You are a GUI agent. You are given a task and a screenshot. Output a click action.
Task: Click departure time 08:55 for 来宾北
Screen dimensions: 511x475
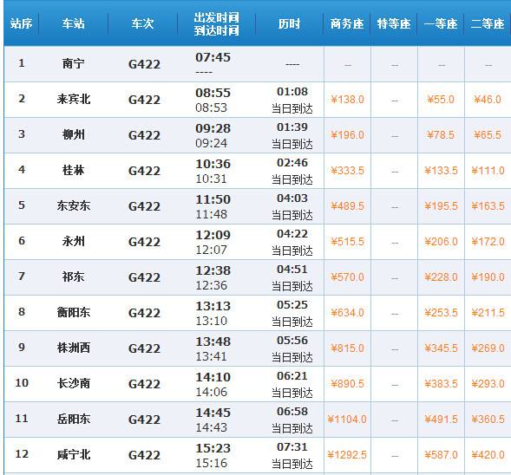point(213,93)
